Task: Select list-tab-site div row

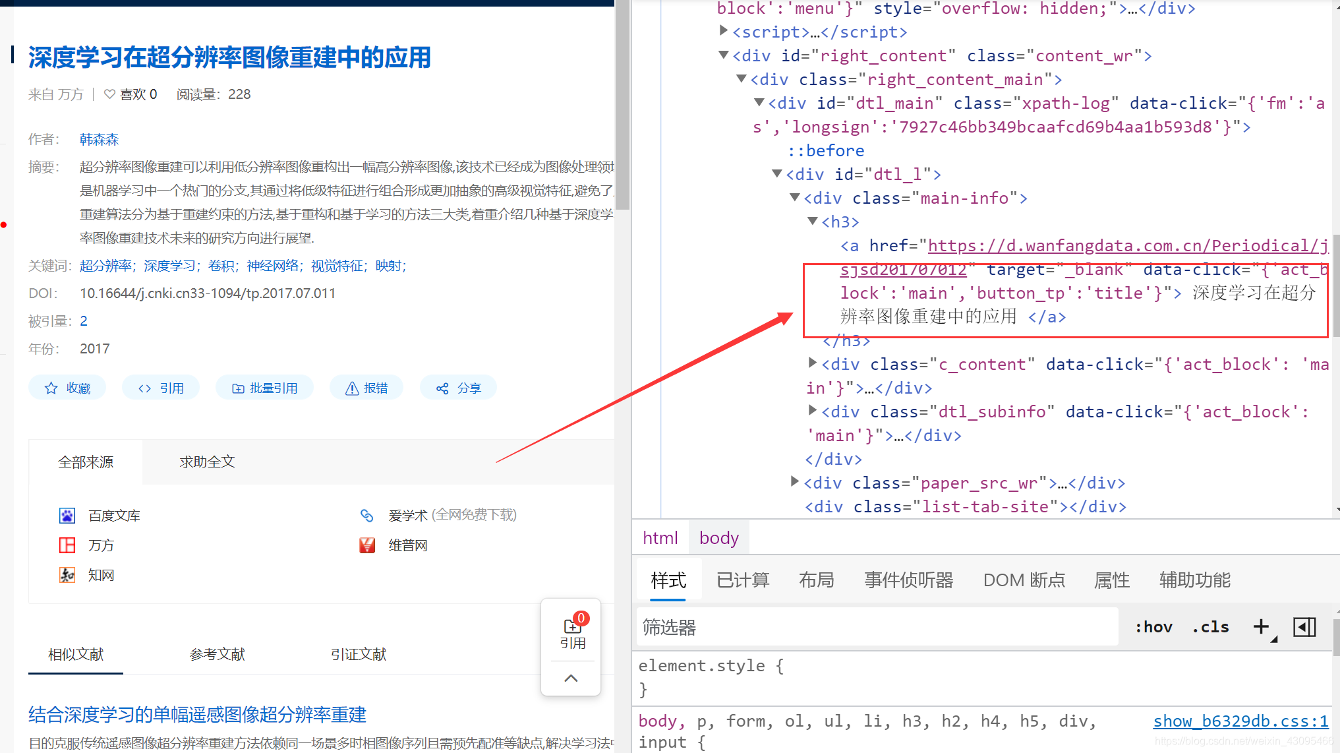Action: (965, 506)
